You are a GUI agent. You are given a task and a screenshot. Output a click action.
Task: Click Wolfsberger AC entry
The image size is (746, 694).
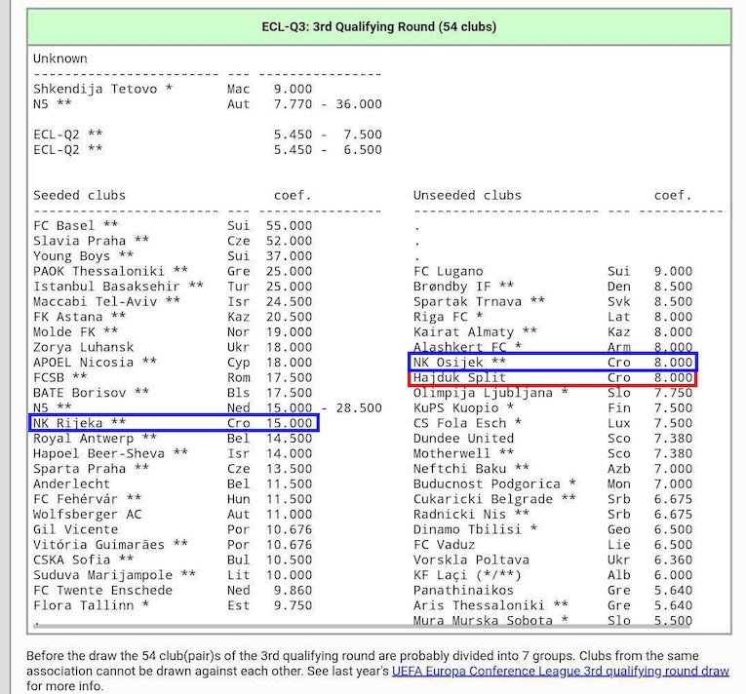[173, 515]
